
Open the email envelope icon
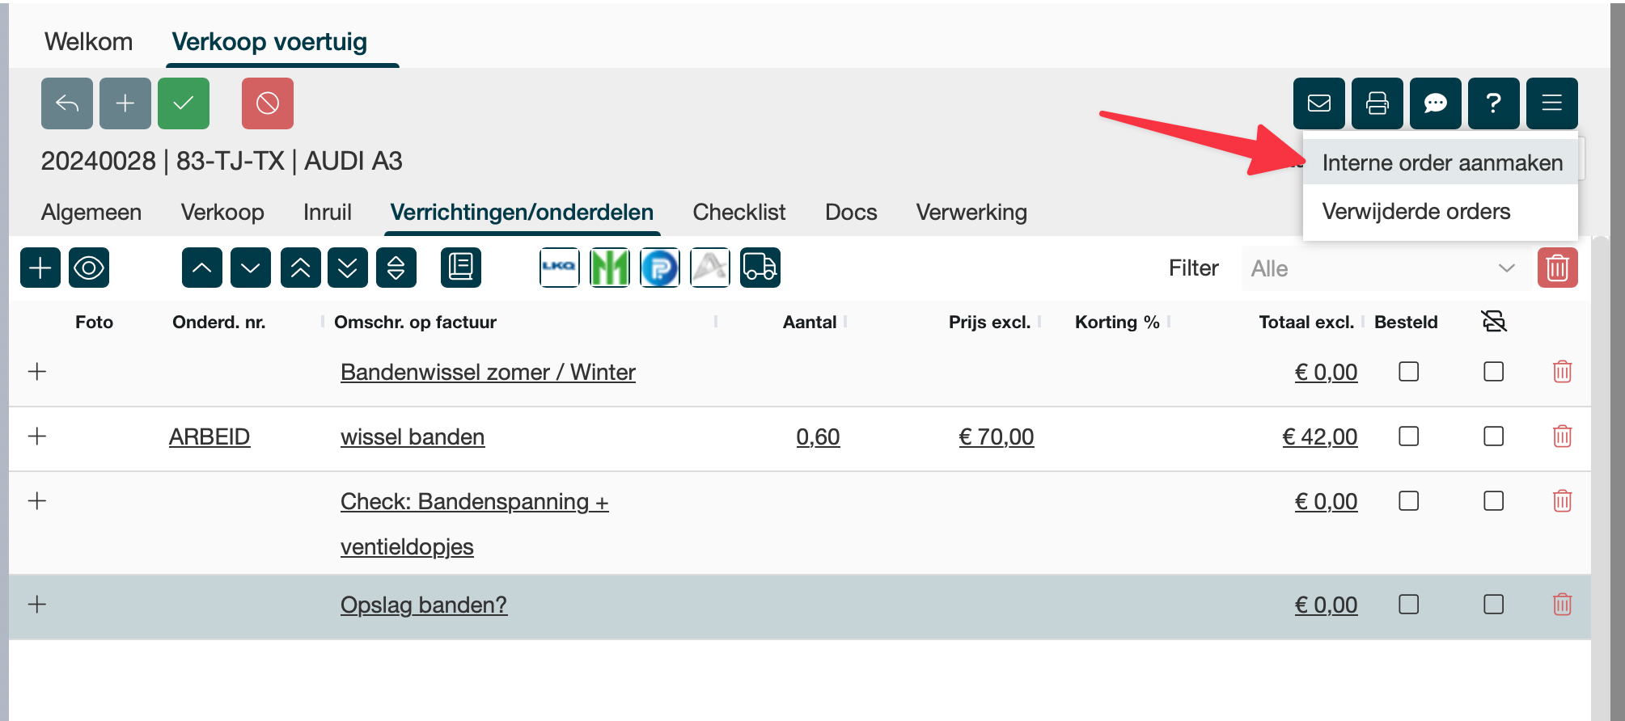point(1319,103)
